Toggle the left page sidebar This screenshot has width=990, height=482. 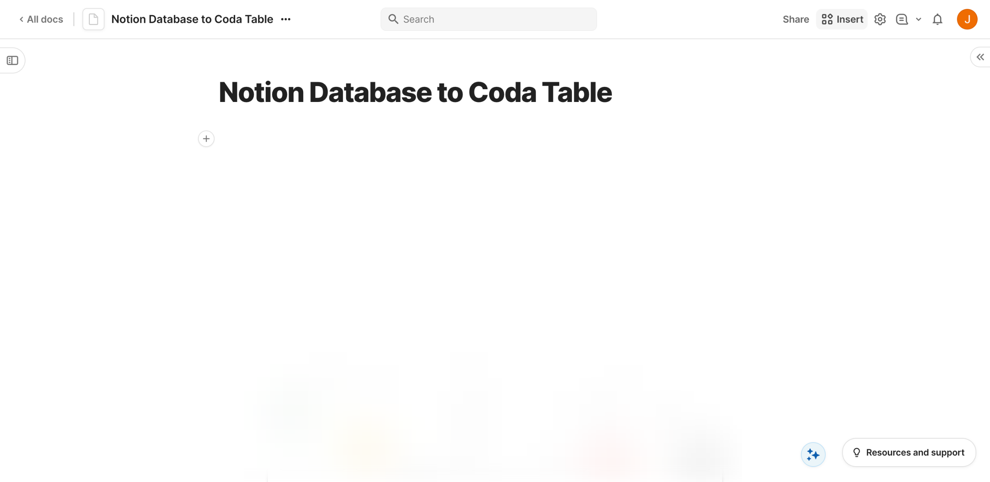tap(12, 61)
